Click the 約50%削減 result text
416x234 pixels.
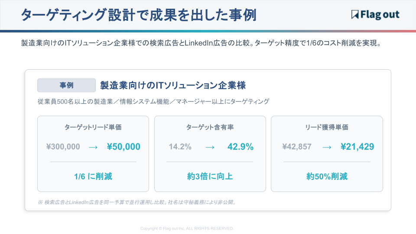pyautogui.click(x=327, y=176)
